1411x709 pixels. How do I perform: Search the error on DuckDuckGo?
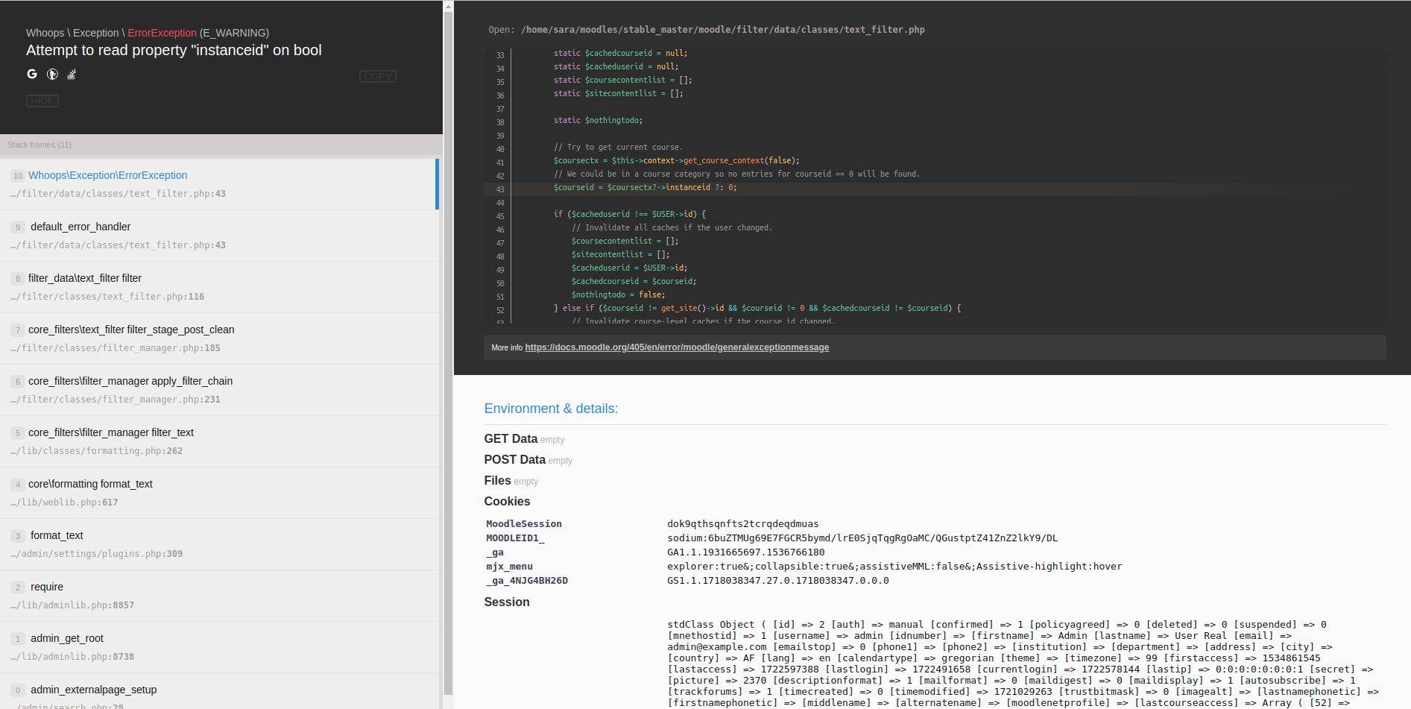[52, 74]
